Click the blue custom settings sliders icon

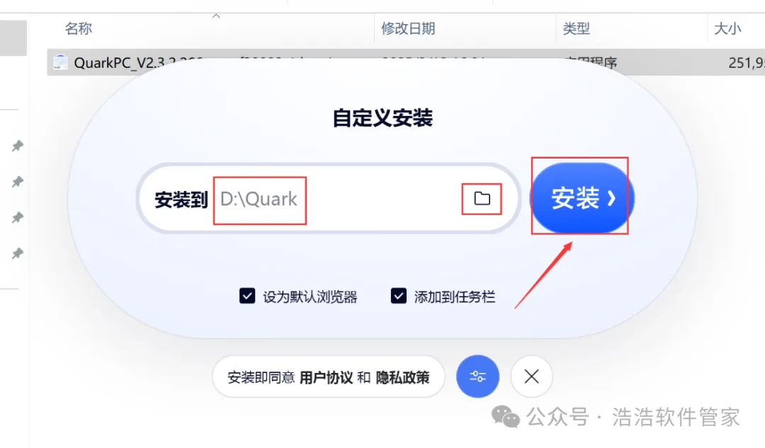477,377
